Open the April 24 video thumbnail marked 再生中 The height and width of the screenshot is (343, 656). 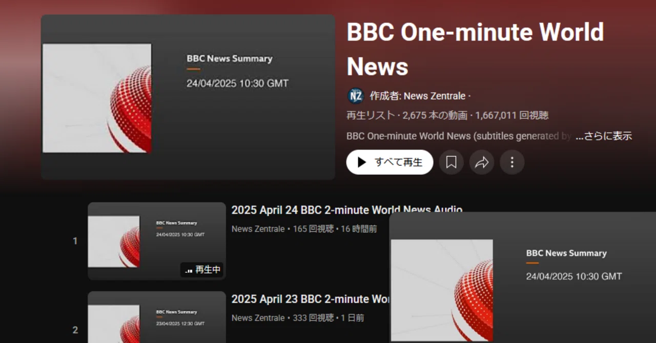[157, 241]
